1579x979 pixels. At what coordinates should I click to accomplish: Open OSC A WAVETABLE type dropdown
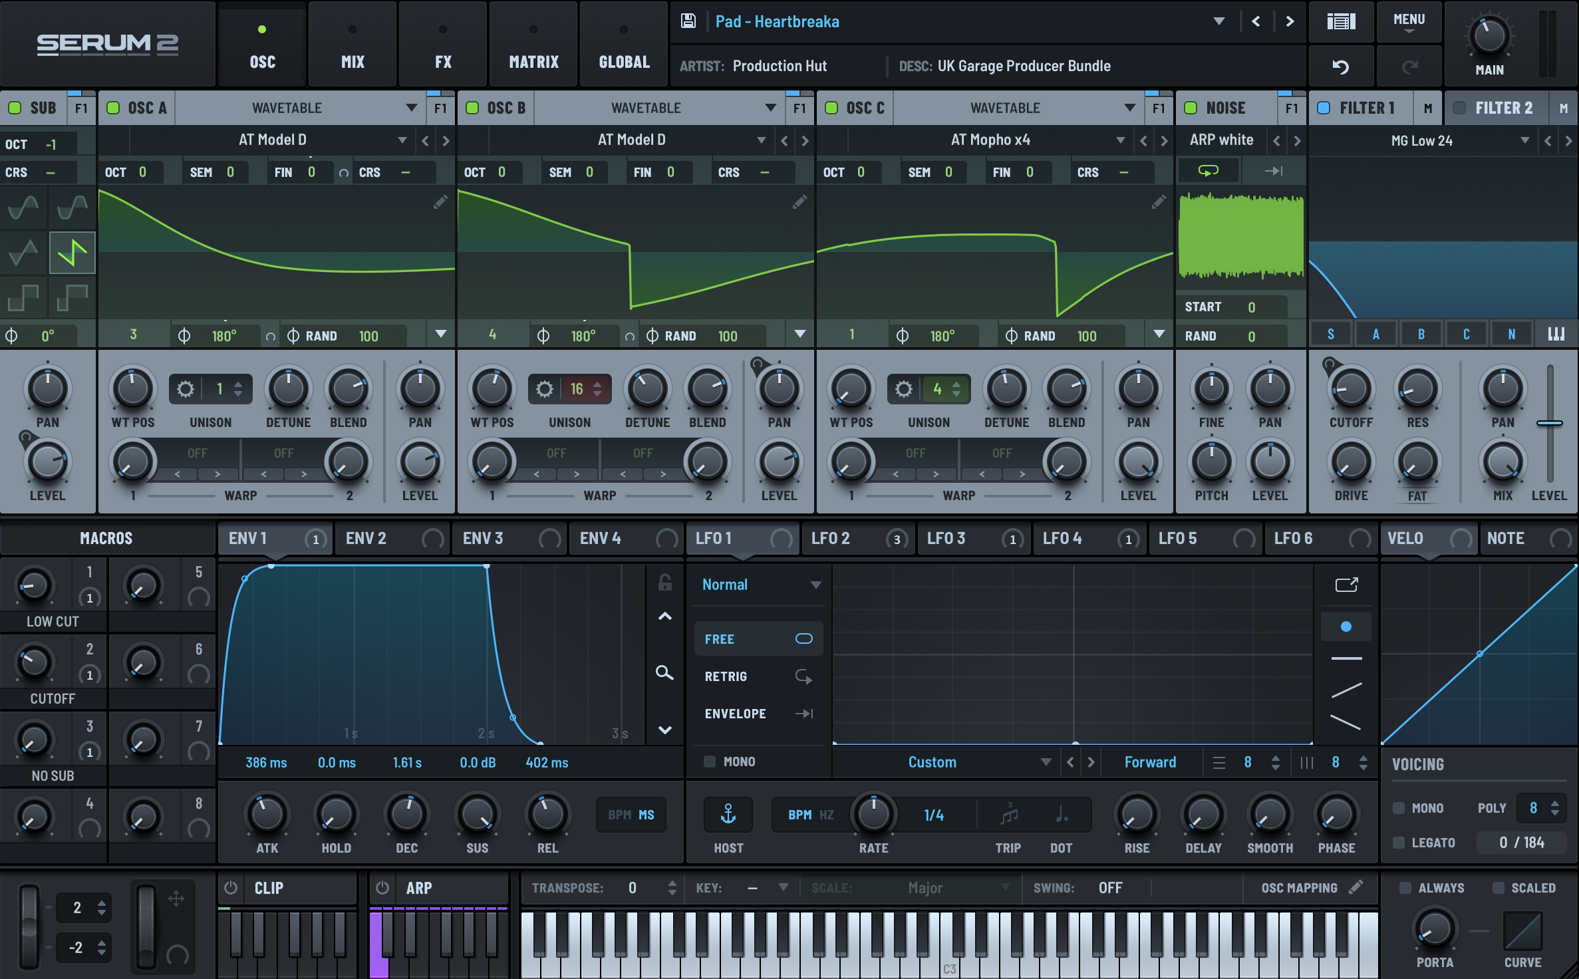tap(411, 108)
